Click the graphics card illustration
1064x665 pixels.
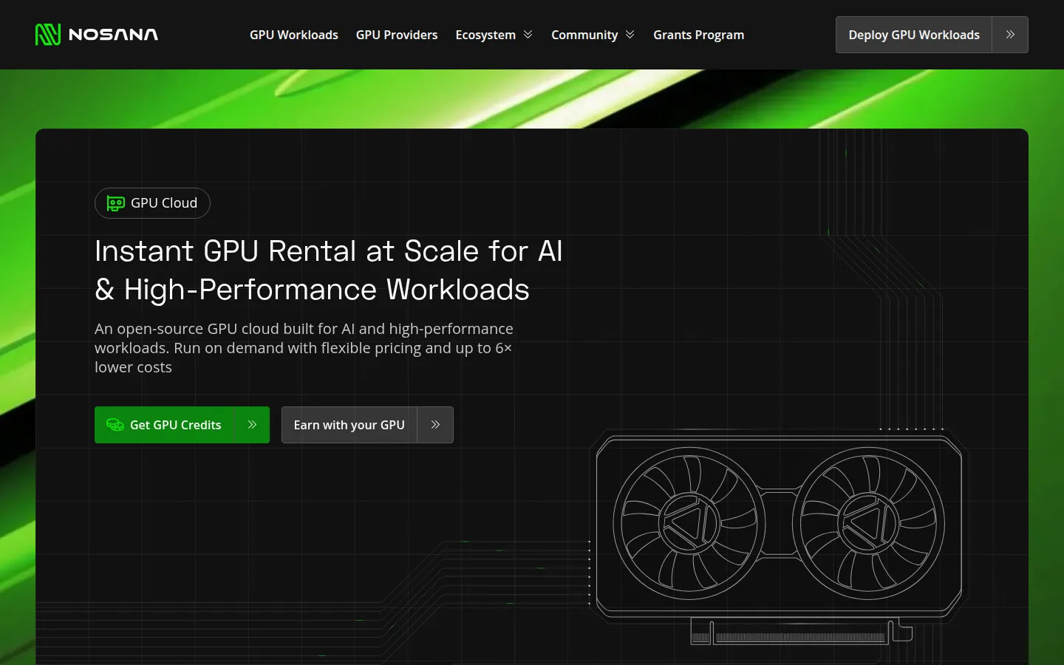click(780, 536)
